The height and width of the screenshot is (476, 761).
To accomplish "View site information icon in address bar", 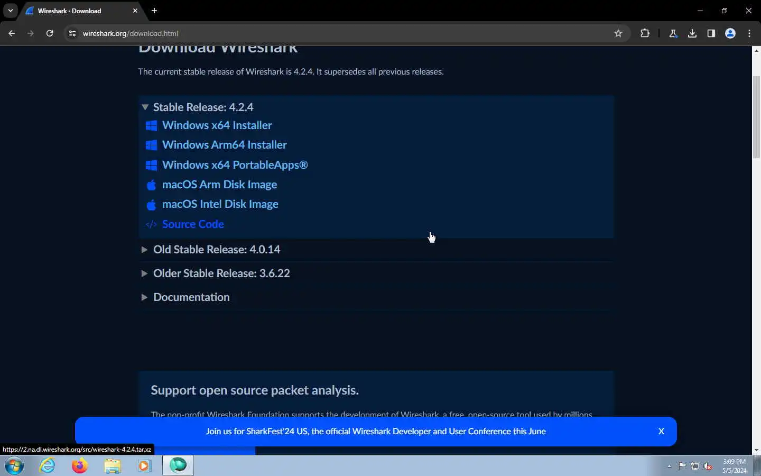I will tap(72, 33).
